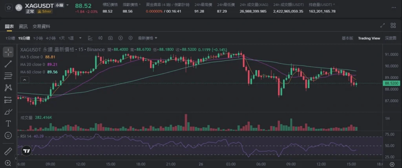The width and height of the screenshot is (402, 168).
Task: Switch to 深度圖 depth chart
Action: [391, 38]
